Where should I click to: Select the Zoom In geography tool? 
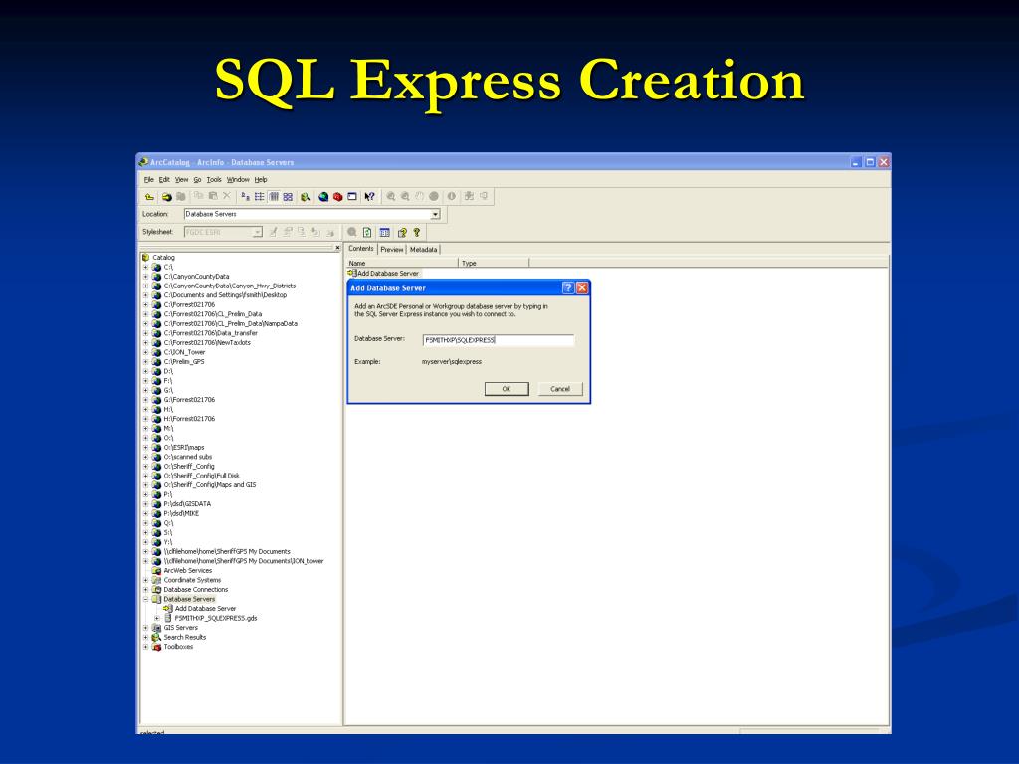(x=390, y=196)
